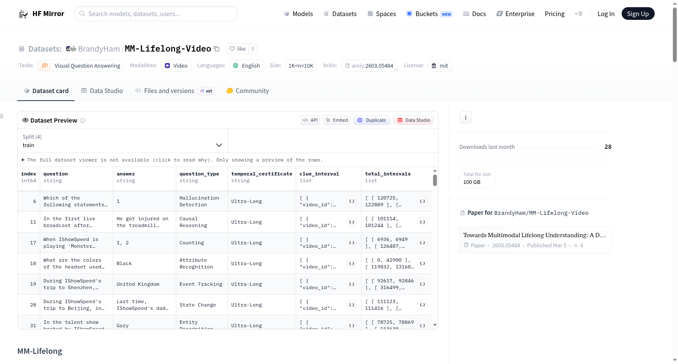Open the more navigation menu icon
The height and width of the screenshot is (364, 678).
click(x=578, y=14)
